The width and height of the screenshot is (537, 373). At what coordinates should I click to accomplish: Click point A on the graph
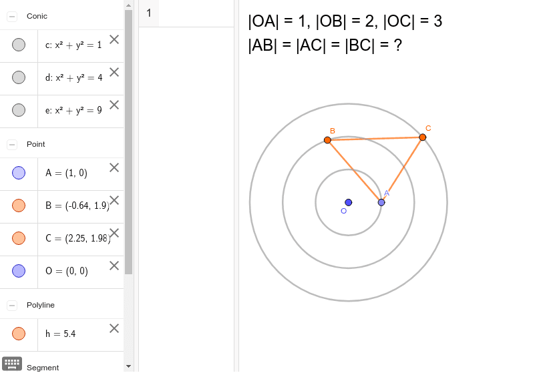(x=381, y=203)
